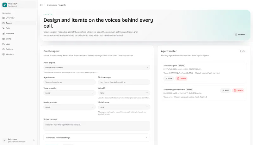Image resolution: width=253 pixels, height=145 pixels.
Task: Click the Logs document icon
Action: click(3, 44)
